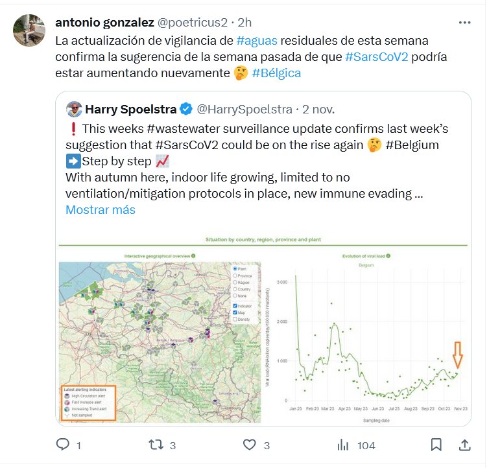Click the reply icon under the tweet
Viewport: 489px width, 468px height.
pyautogui.click(x=63, y=445)
